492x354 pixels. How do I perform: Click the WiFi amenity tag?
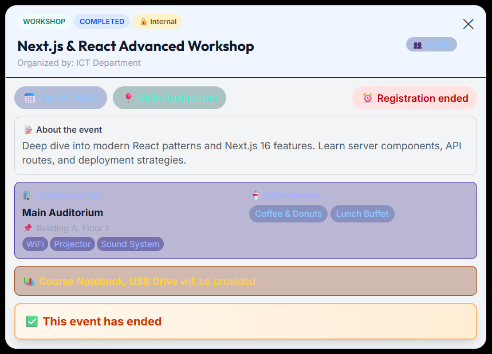tap(35, 244)
